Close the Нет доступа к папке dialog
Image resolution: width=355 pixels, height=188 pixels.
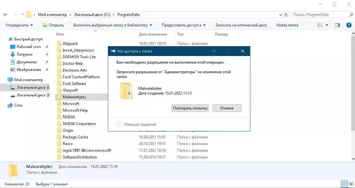pos(243,51)
